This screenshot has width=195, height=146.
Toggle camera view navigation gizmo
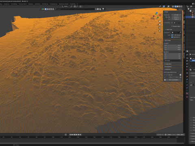[x=160, y=28]
